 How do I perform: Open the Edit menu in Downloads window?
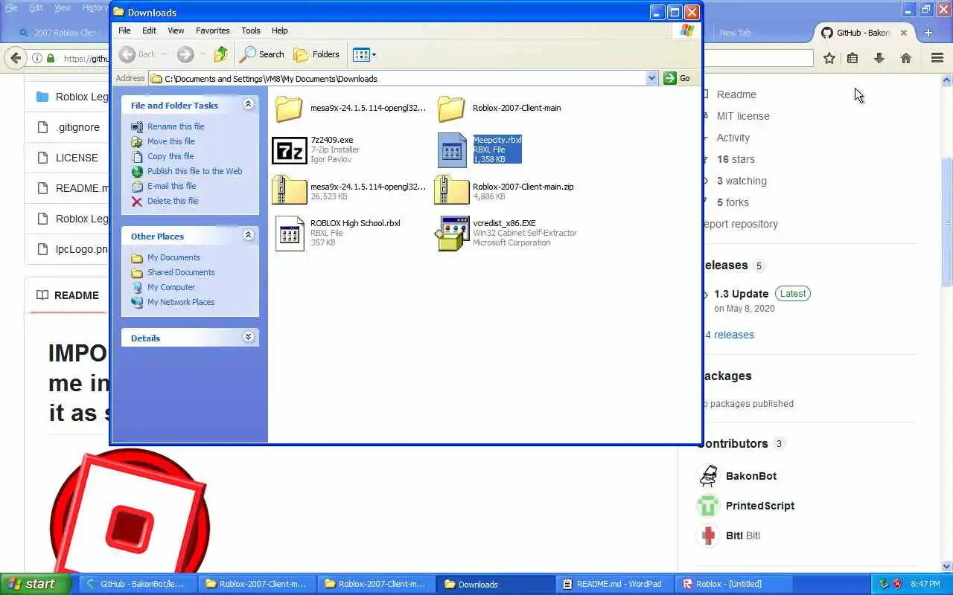(149, 30)
